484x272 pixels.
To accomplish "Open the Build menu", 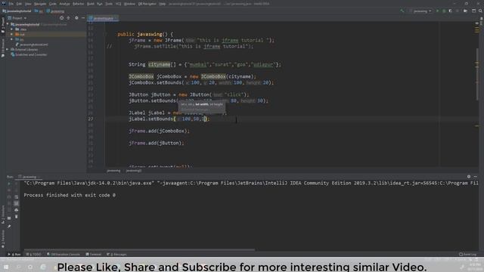I will (x=91, y=4).
